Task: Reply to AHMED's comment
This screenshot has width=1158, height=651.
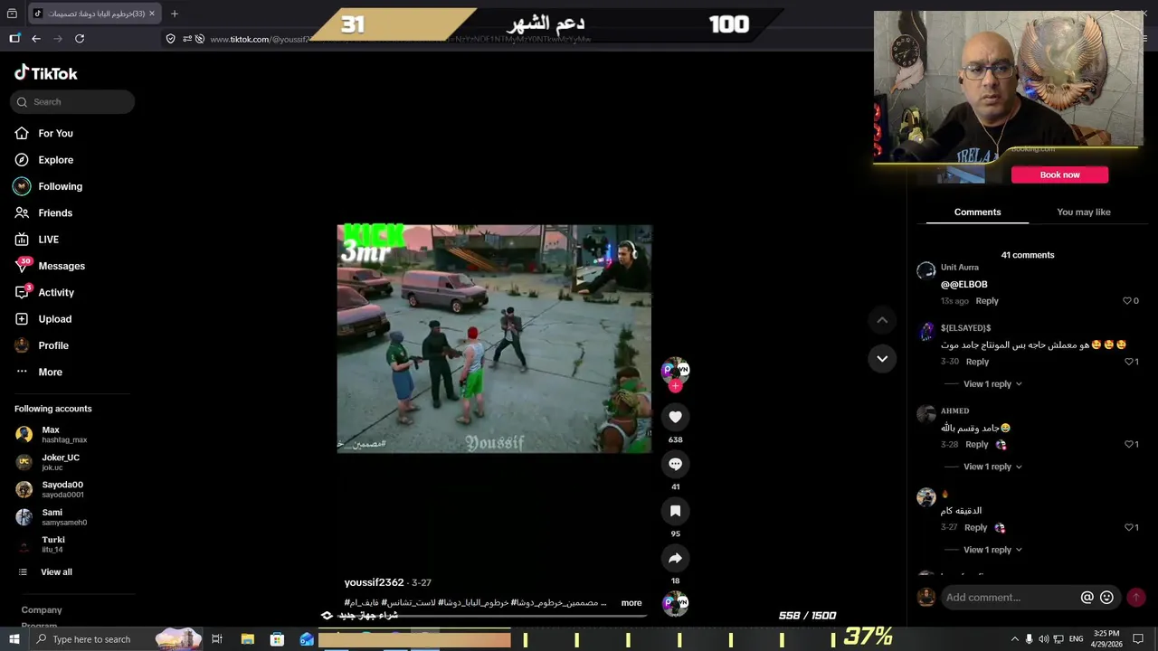Action: pyautogui.click(x=976, y=445)
